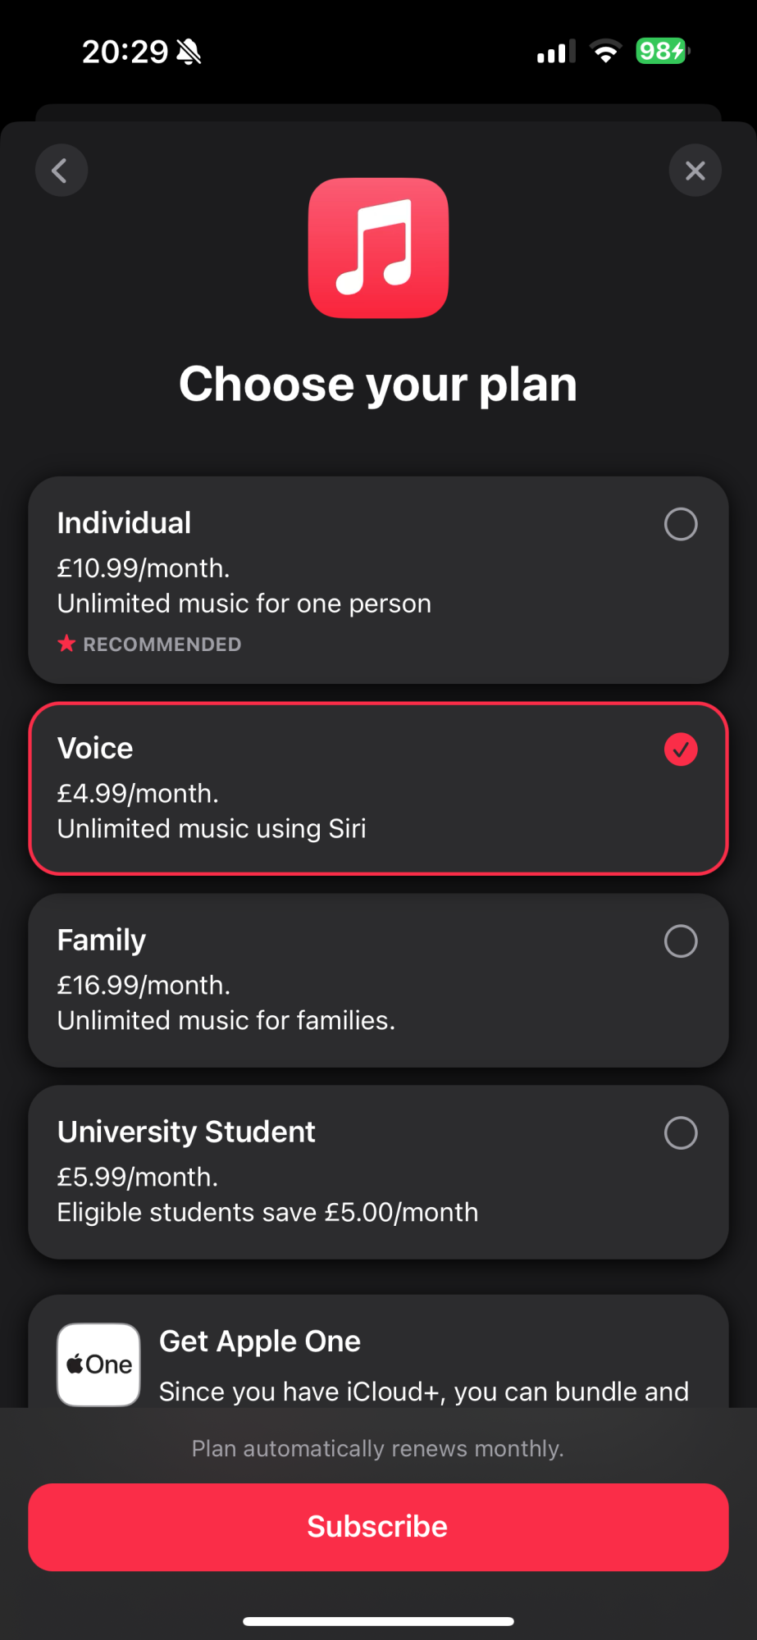Close the plan selection sheet
Screen dimensions: 757x1640
pyautogui.click(x=695, y=171)
